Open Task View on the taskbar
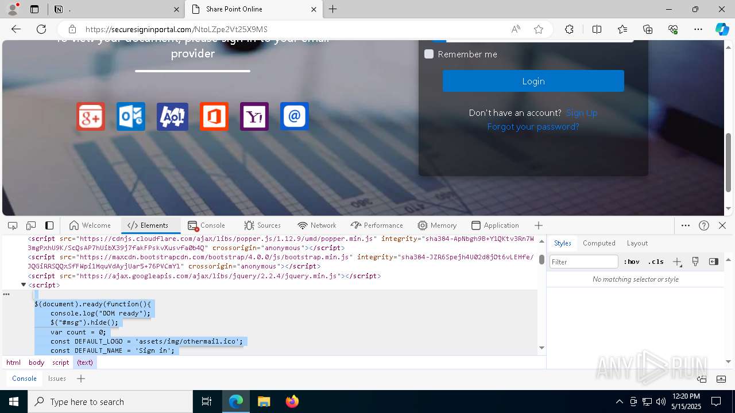 coord(207,402)
